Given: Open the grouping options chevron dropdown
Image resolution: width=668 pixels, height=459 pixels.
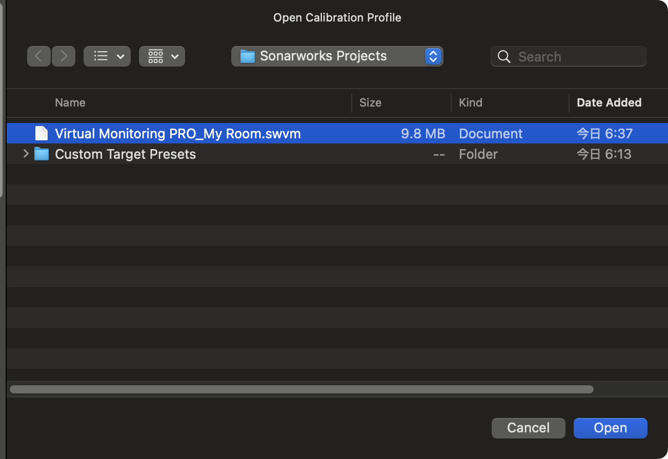Looking at the screenshot, I should pos(175,56).
